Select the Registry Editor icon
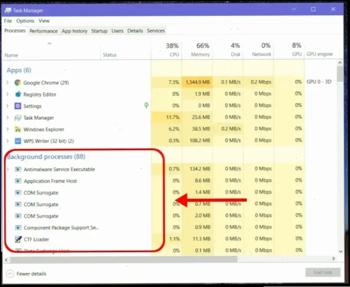This screenshot has width=350, height=287. pyautogui.click(x=18, y=94)
